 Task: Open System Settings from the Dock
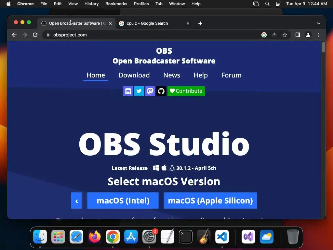click(x=149, y=237)
